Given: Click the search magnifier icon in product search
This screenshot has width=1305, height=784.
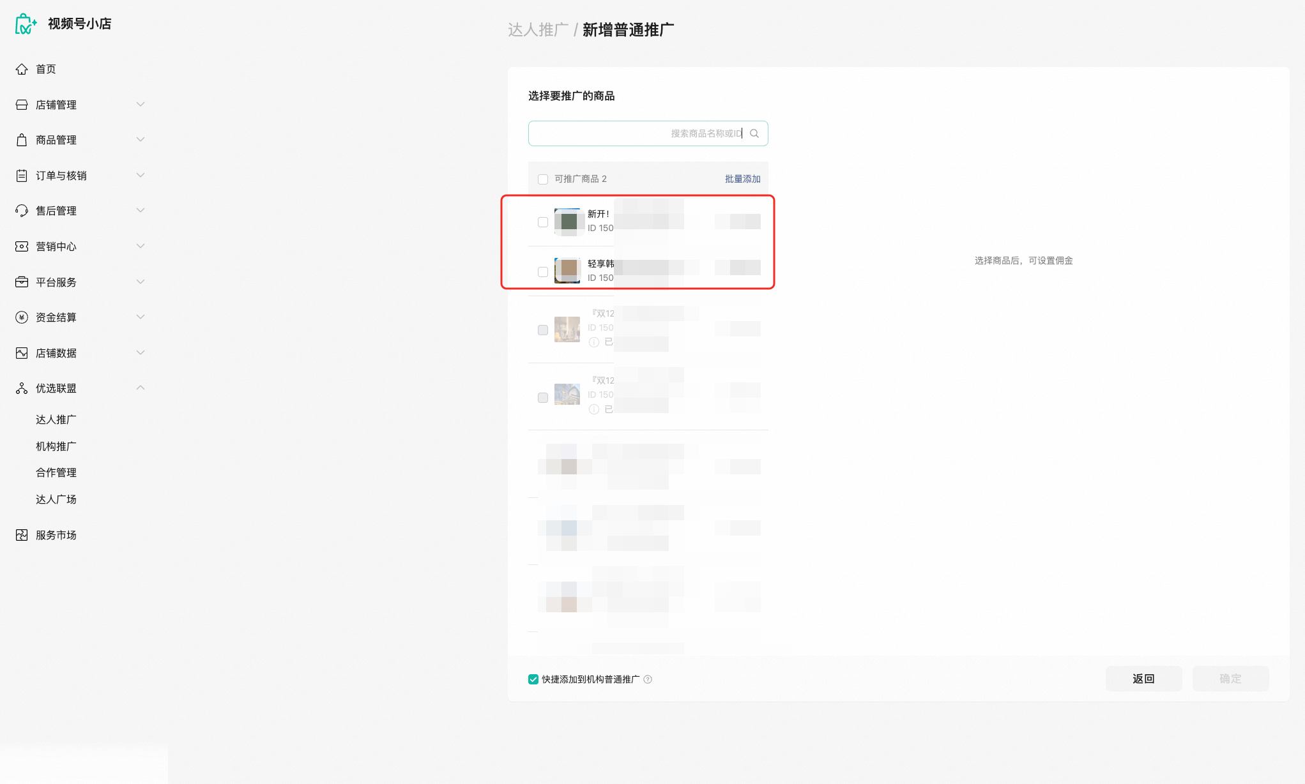Looking at the screenshot, I should (x=754, y=133).
